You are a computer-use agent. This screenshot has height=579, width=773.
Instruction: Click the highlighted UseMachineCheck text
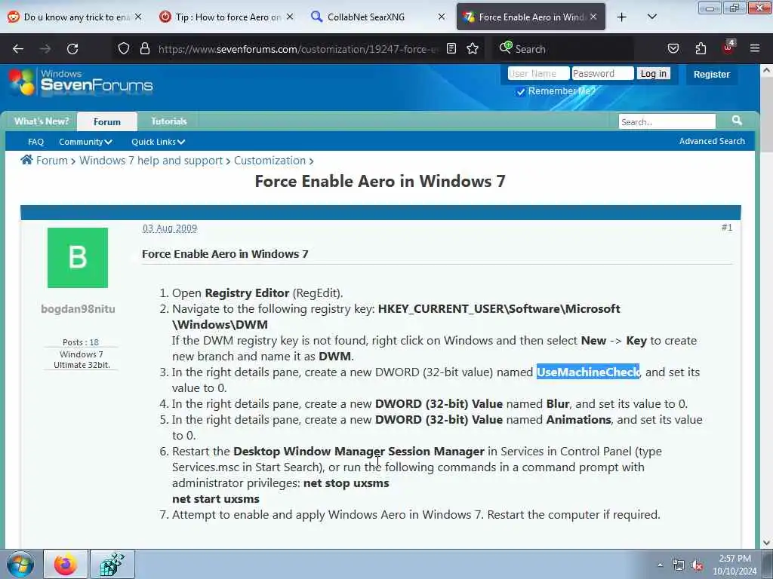coord(587,372)
